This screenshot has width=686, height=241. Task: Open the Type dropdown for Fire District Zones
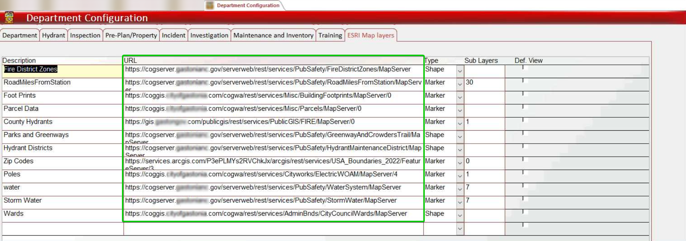coord(460,71)
